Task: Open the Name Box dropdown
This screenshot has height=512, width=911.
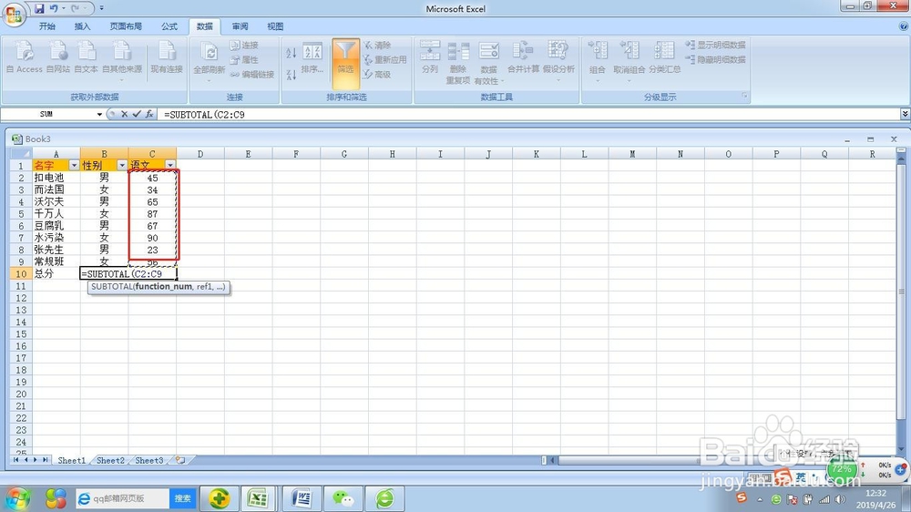Action: tap(99, 115)
